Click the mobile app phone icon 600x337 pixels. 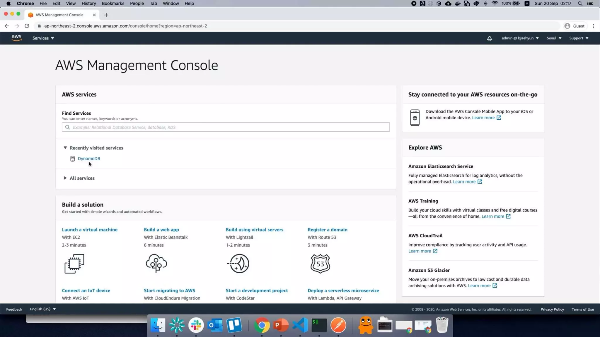pyautogui.click(x=415, y=118)
